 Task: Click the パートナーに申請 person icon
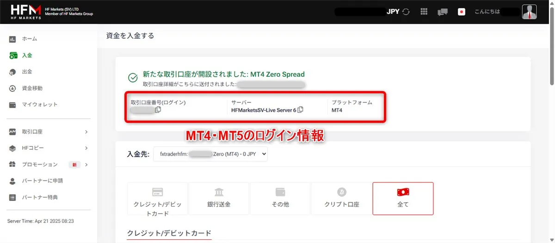[13, 181]
